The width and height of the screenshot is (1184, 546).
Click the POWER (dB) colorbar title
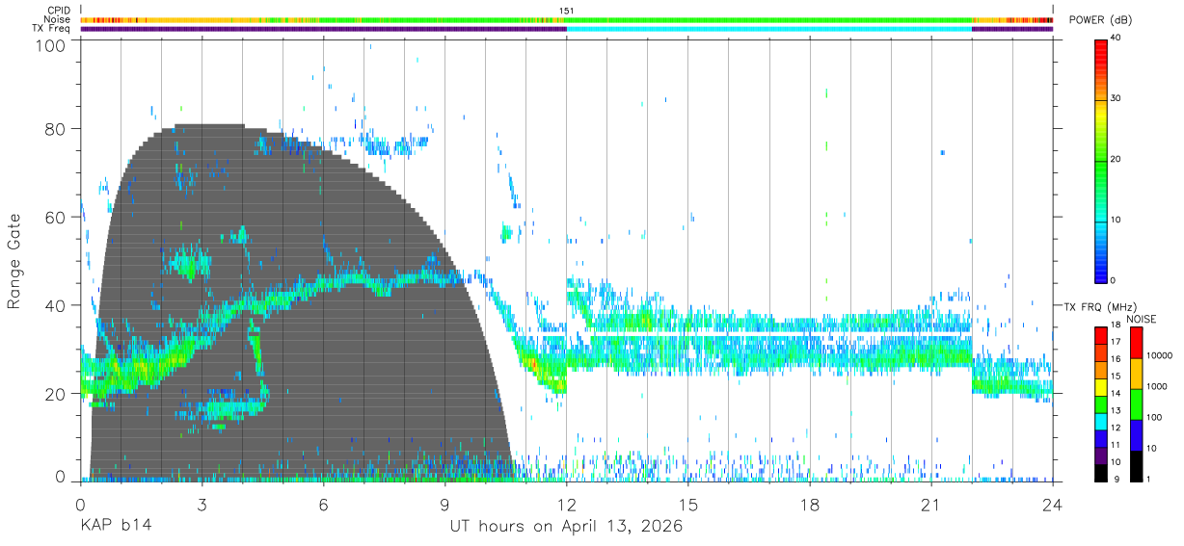(x=1102, y=20)
